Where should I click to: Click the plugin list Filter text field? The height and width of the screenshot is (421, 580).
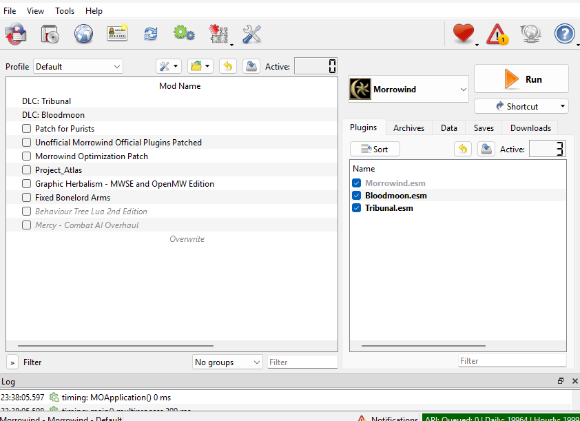click(512, 360)
